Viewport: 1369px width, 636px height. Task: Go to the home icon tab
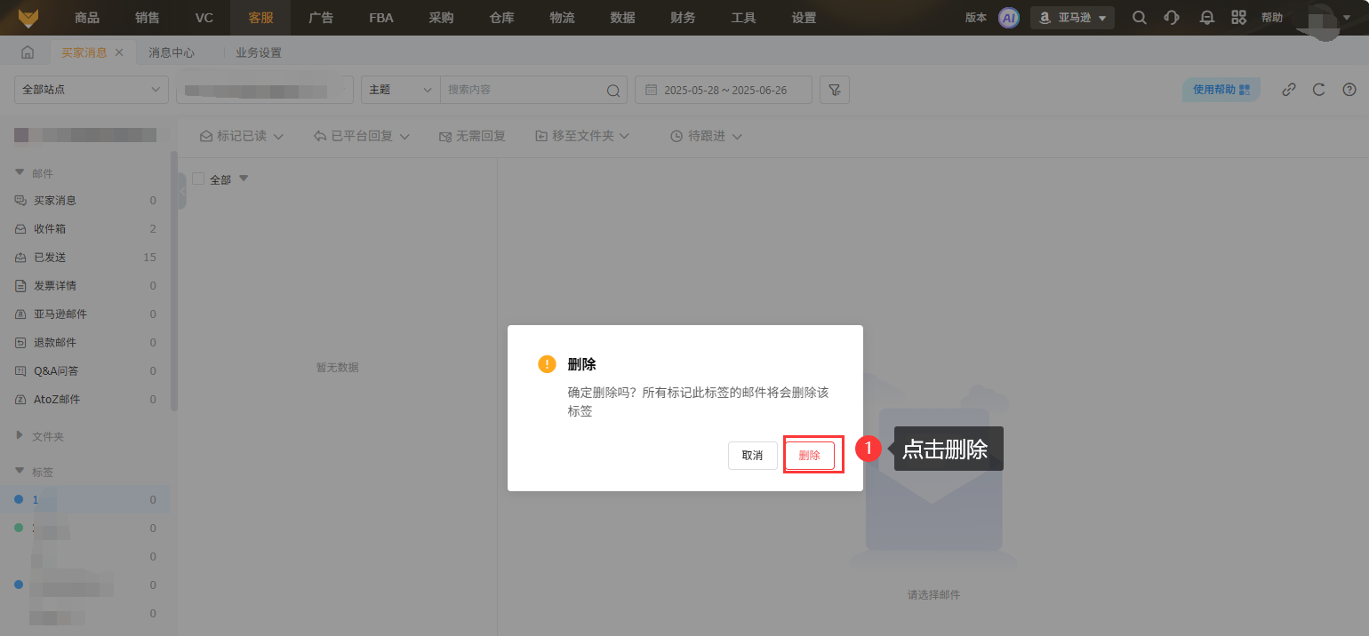28,52
